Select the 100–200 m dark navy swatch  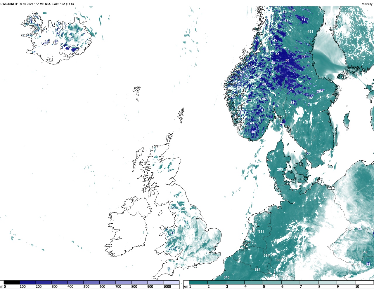pos(28,282)
